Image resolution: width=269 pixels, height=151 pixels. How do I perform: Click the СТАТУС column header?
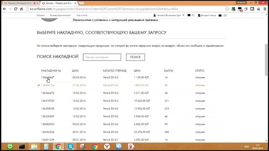[200, 70]
